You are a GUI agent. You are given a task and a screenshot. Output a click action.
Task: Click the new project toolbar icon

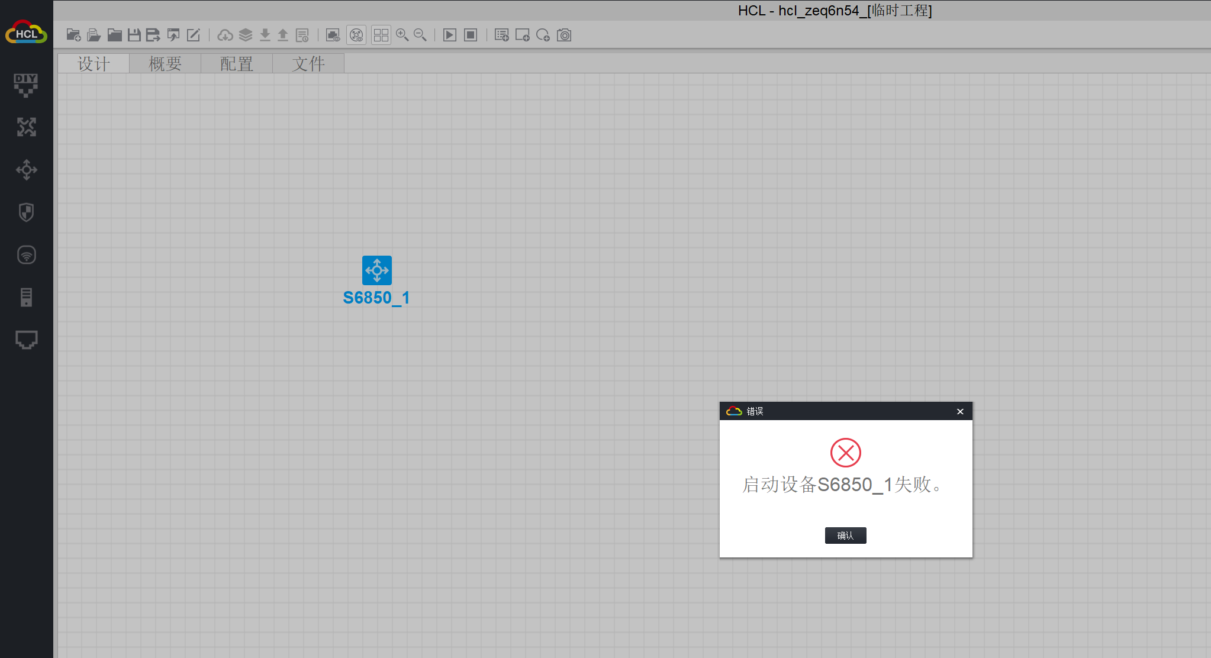(x=73, y=36)
